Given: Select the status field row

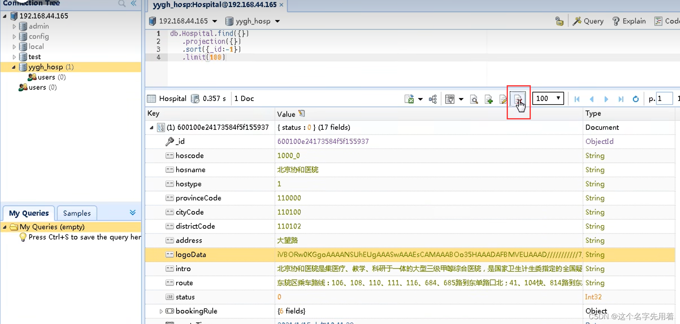Looking at the screenshot, I should (x=410, y=297).
